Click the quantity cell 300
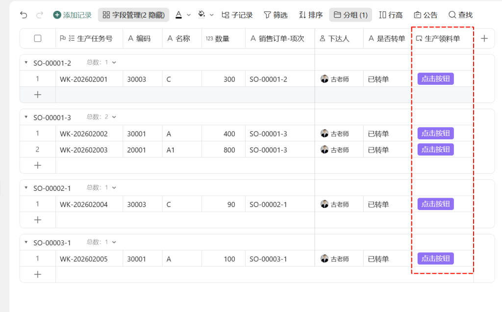 tap(224, 79)
